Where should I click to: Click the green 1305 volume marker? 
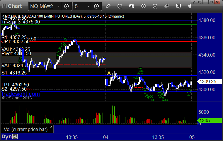(210, 120)
